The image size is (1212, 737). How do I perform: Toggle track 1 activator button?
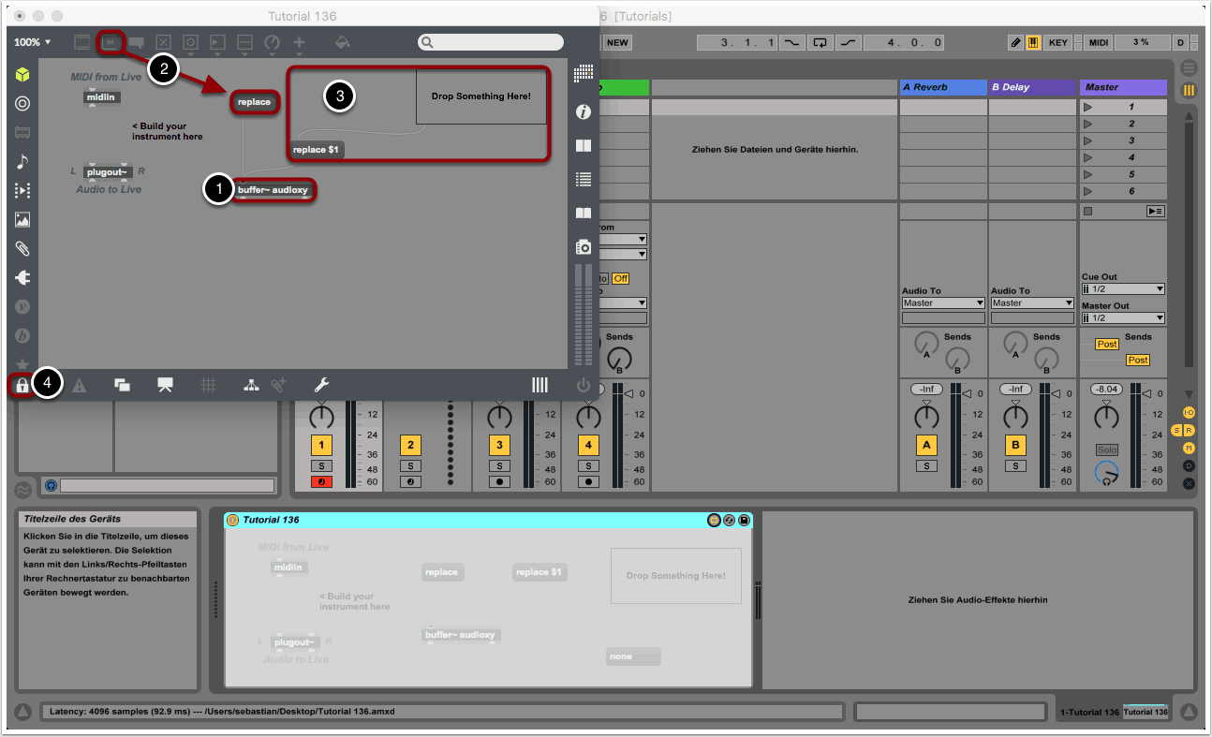[321, 446]
